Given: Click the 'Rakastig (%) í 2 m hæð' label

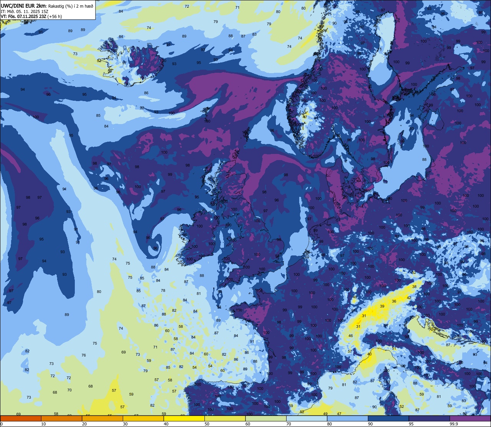Looking at the screenshot, I should tap(71, 6).
